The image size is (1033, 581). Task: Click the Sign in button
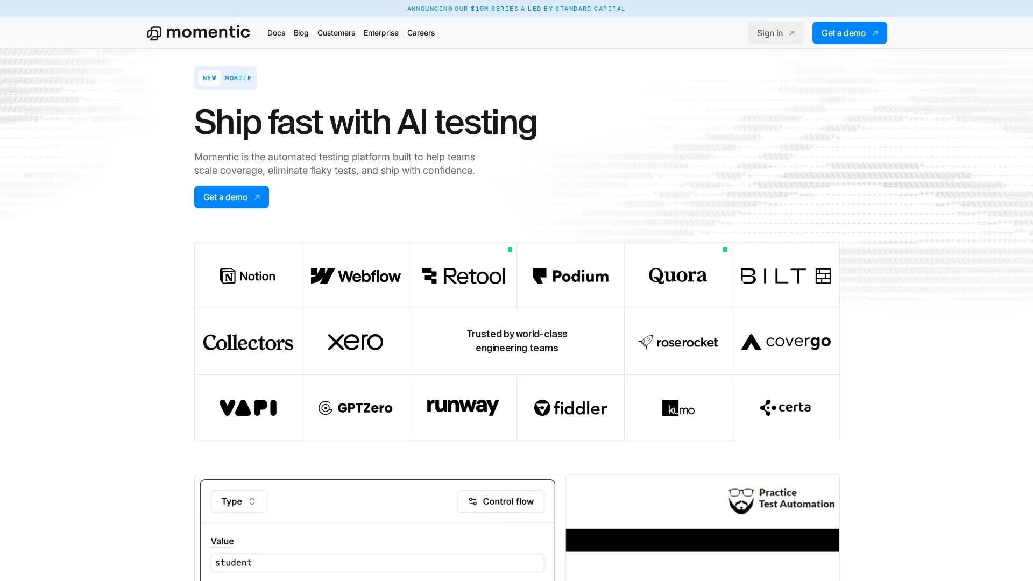coord(775,33)
